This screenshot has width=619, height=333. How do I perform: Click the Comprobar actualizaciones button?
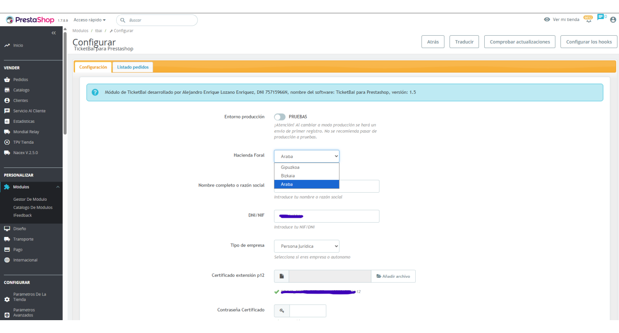[x=519, y=42]
